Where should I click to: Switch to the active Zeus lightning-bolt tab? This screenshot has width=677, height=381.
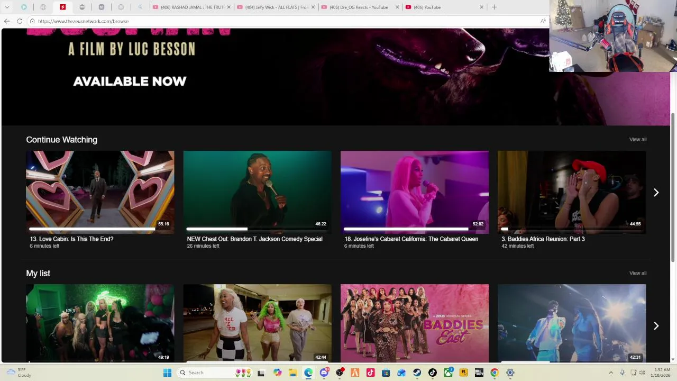point(63,7)
